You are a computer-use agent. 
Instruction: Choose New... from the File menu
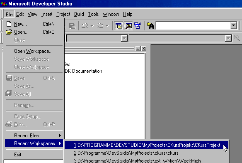click(34, 24)
